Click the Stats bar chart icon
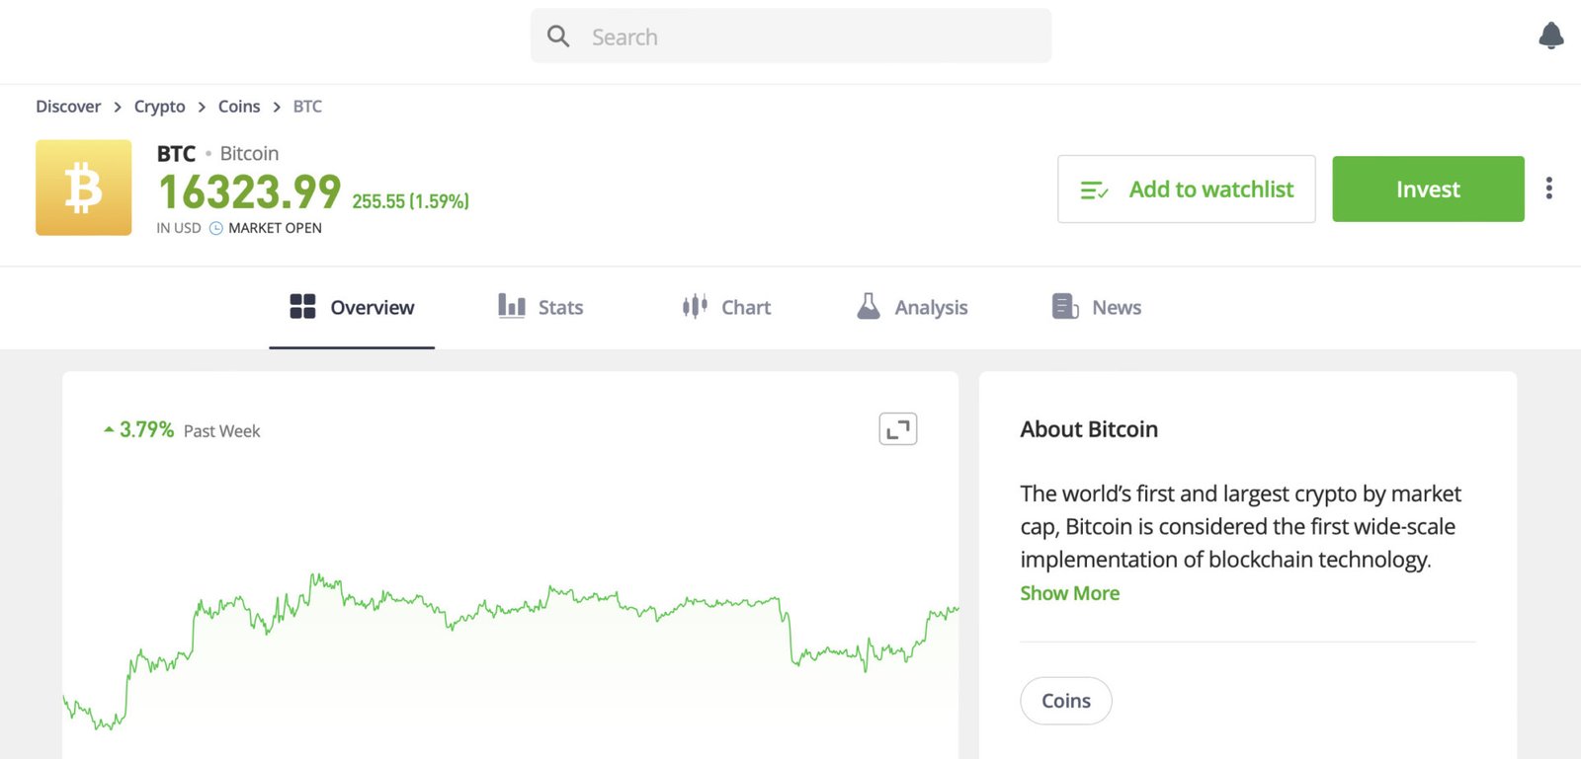1581x759 pixels. point(511,306)
